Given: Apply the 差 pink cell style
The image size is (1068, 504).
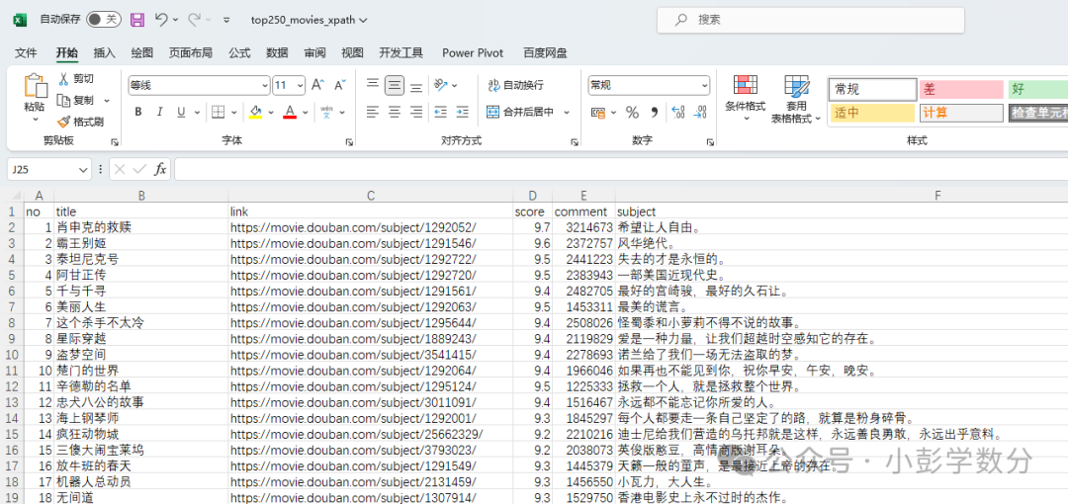Looking at the screenshot, I should click(x=962, y=89).
